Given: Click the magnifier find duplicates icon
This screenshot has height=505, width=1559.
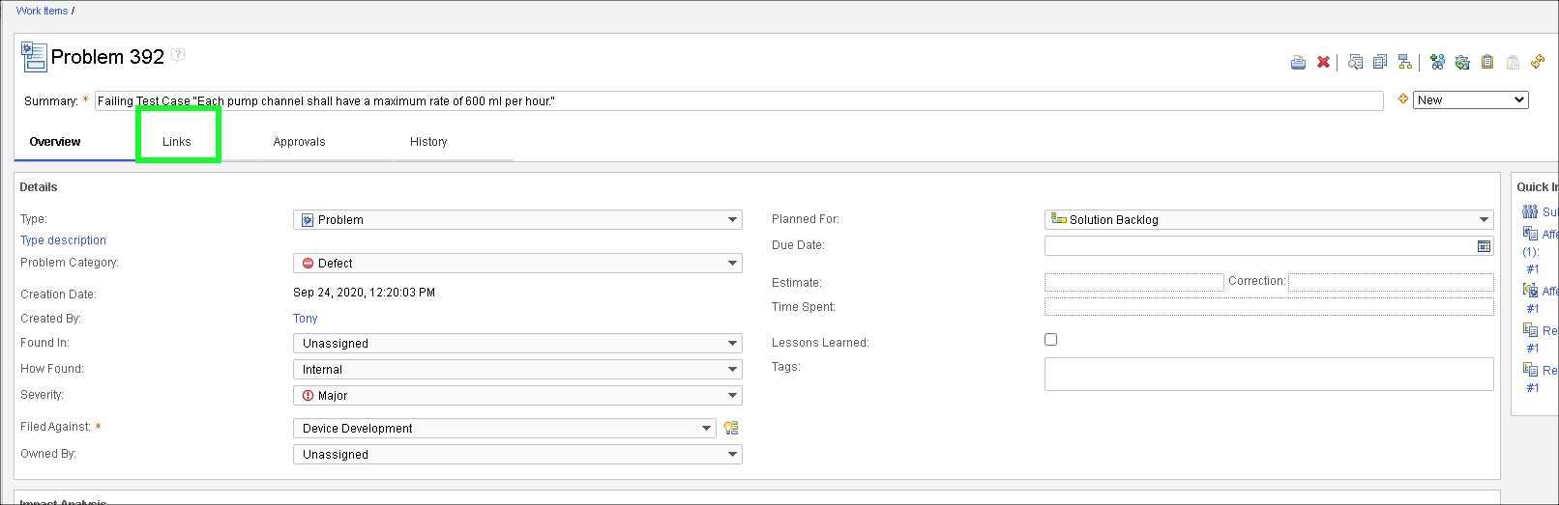Looking at the screenshot, I should [x=1355, y=63].
